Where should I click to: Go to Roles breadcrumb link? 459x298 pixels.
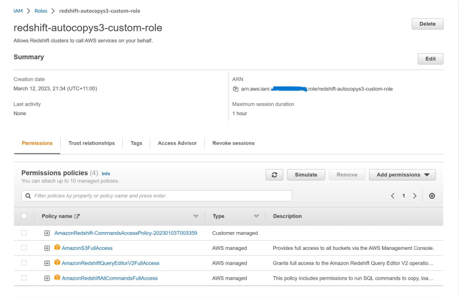click(41, 11)
